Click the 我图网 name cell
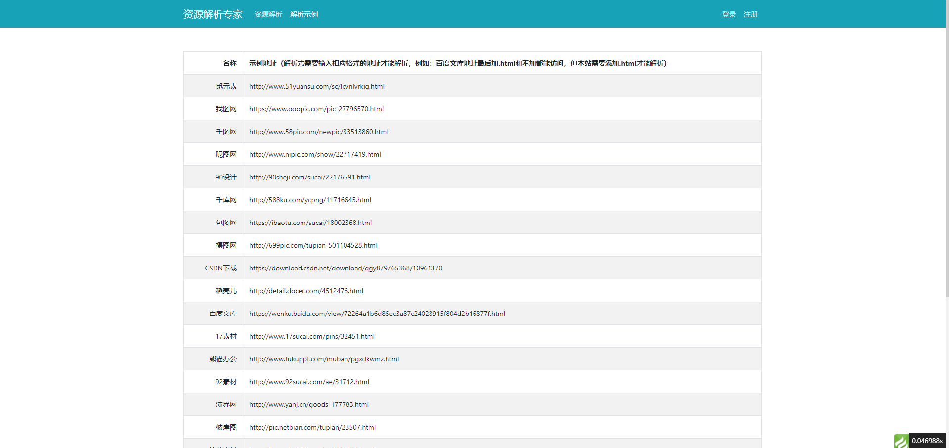 (x=213, y=109)
